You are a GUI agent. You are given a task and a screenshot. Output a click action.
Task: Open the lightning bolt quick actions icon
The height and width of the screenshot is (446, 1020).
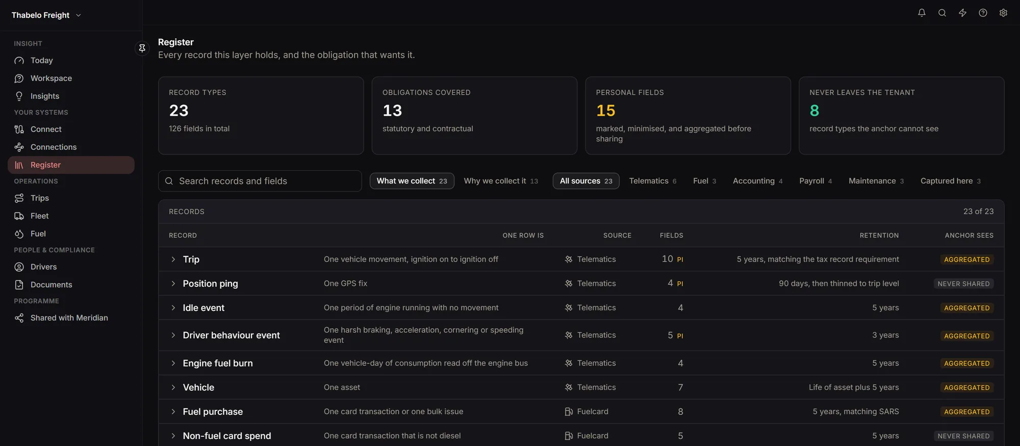point(962,13)
